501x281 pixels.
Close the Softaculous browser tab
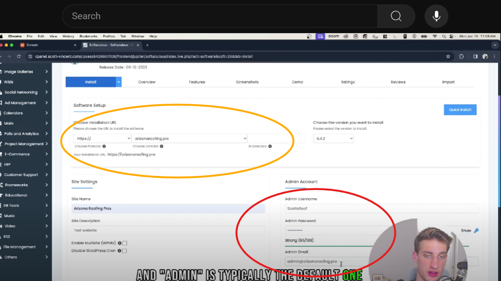pos(138,45)
